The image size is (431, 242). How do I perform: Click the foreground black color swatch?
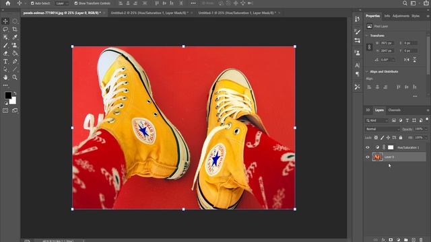[x=8, y=95]
